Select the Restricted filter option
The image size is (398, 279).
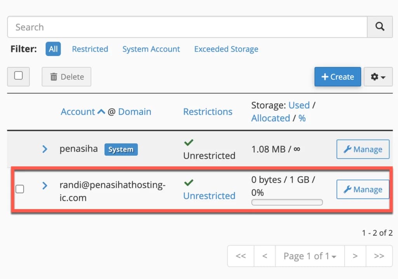pos(90,49)
